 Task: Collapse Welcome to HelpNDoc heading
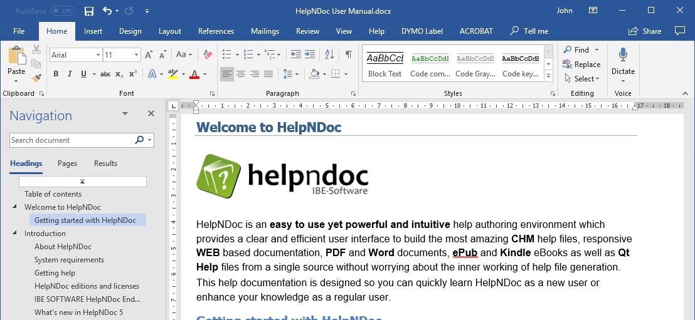tap(14, 206)
